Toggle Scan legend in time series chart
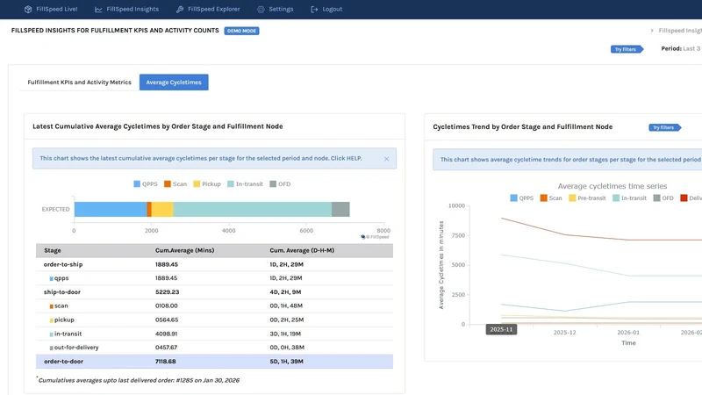The width and height of the screenshot is (702, 395). point(551,198)
